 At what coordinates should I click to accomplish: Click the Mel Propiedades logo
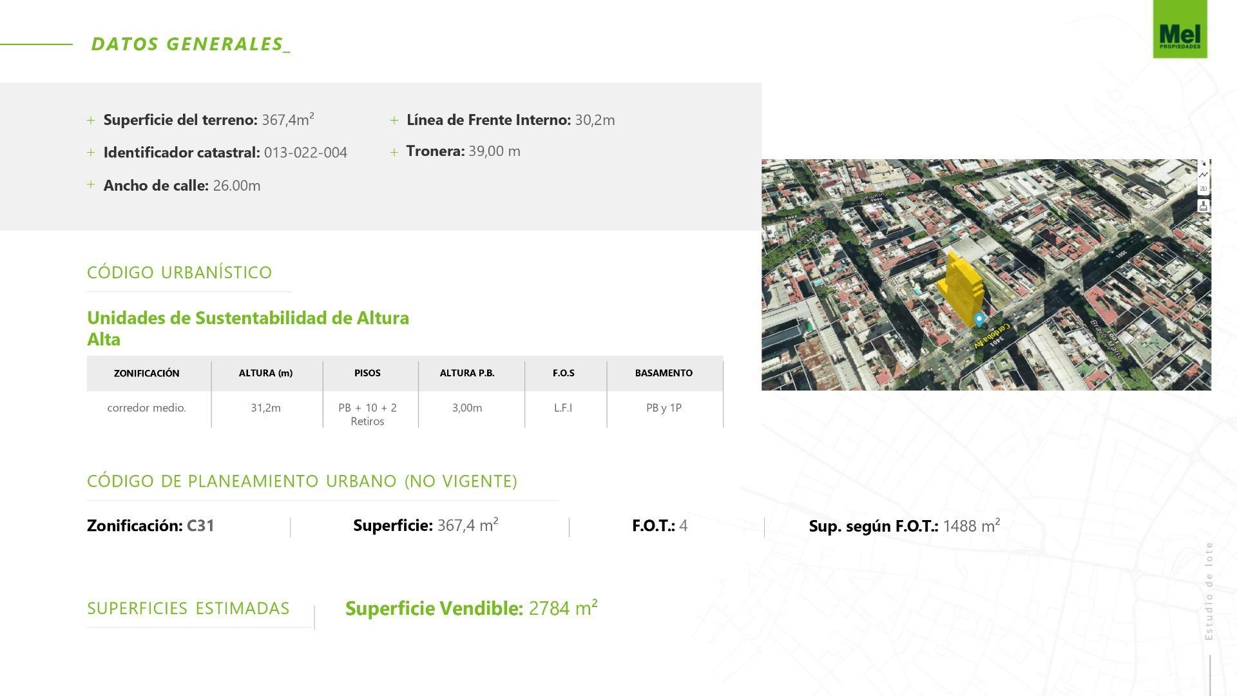1180,30
